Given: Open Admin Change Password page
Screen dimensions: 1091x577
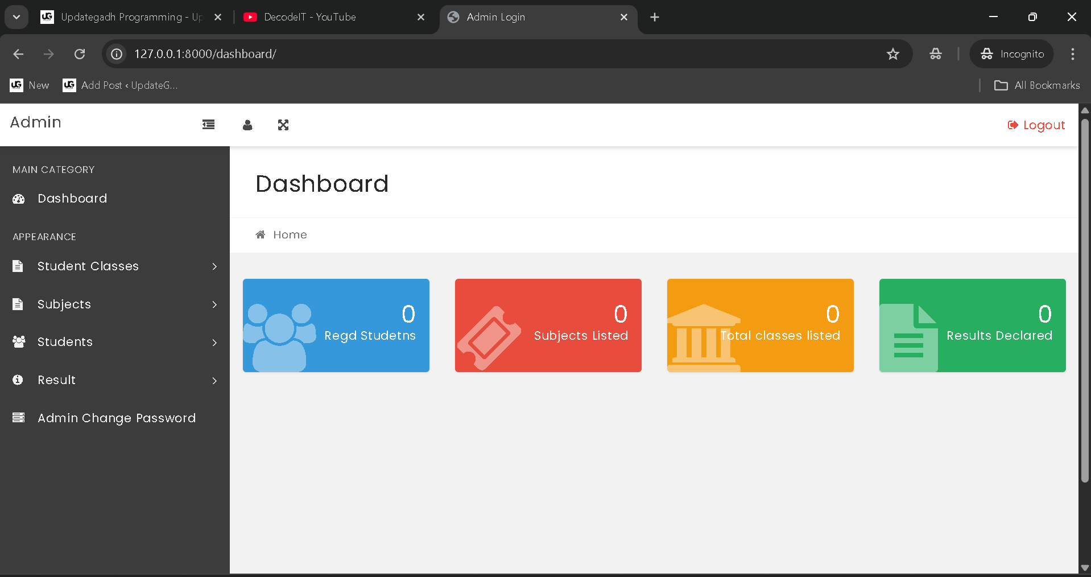Looking at the screenshot, I should point(117,418).
